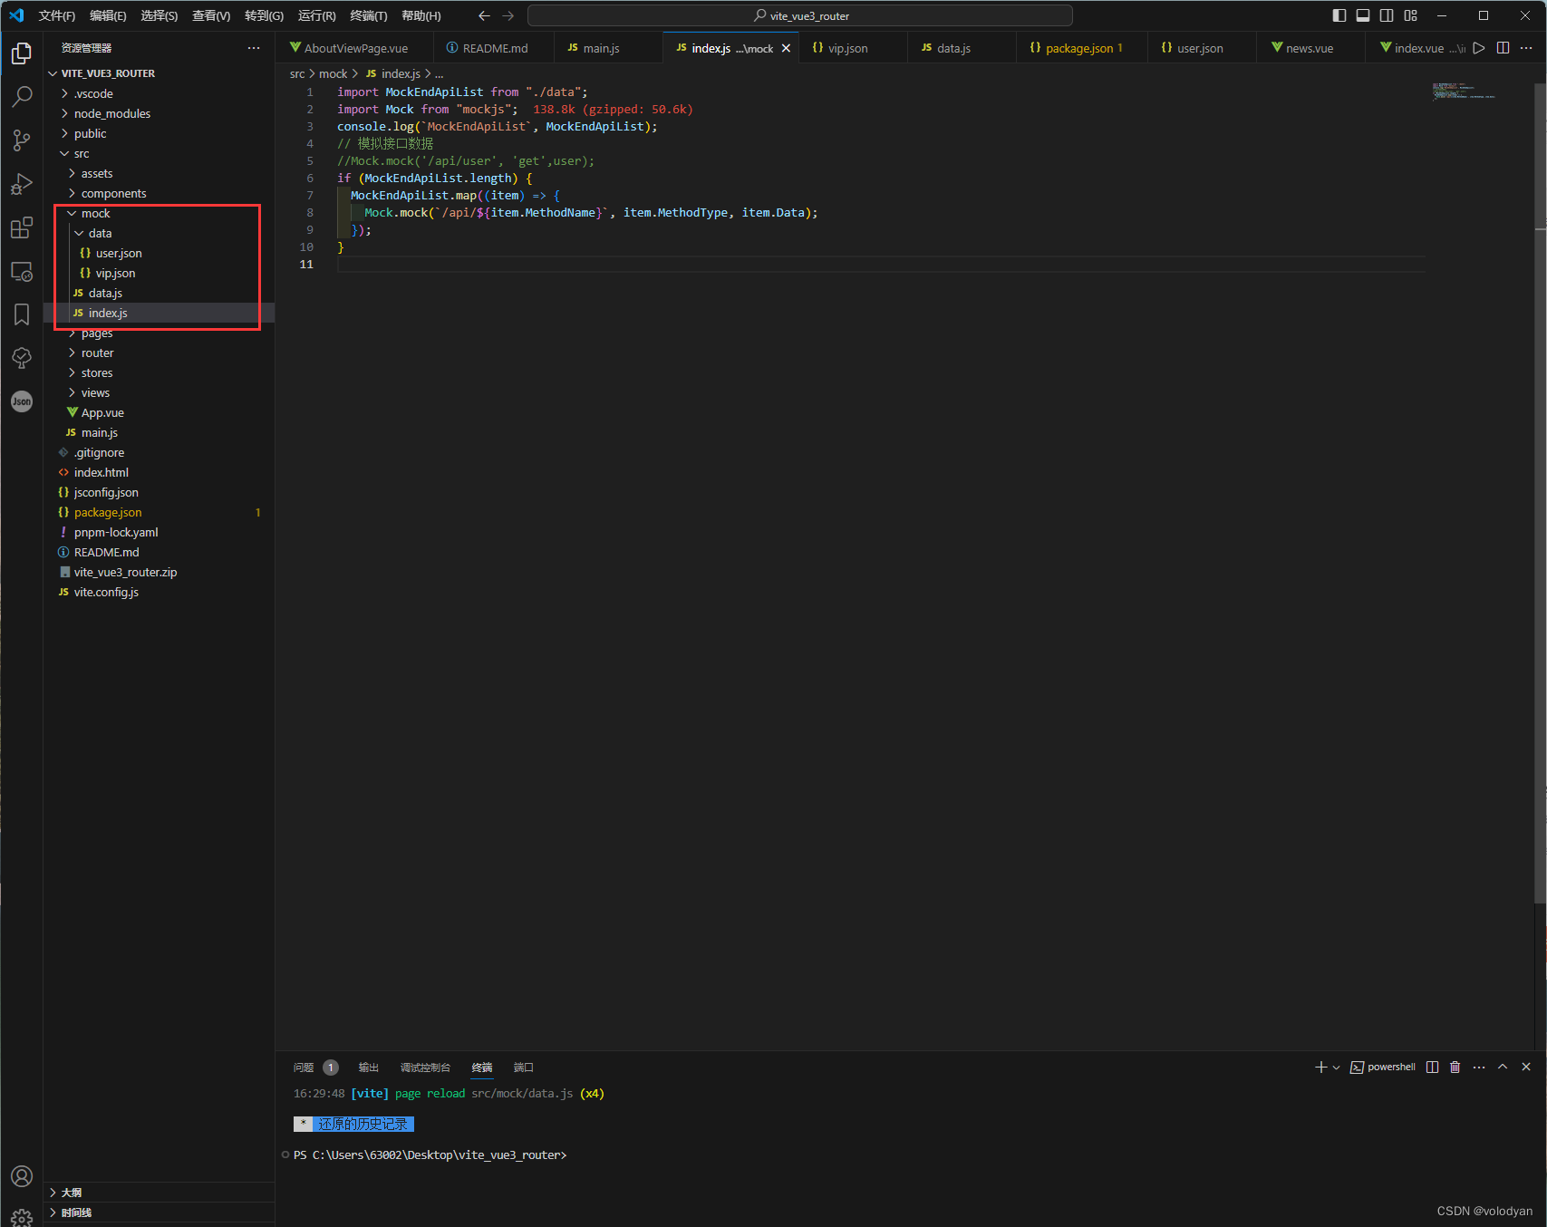Image resolution: width=1547 pixels, height=1227 pixels.
Task: Open the Bookmarks panel in activity bar
Action: pos(22,314)
